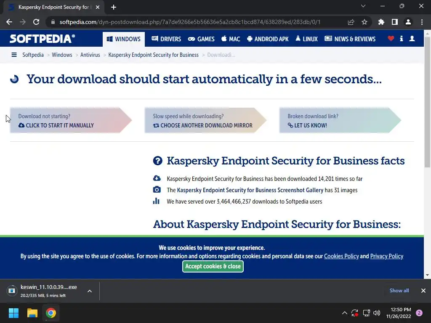Open the ANDROID APK section
431x323 pixels.
point(268,39)
